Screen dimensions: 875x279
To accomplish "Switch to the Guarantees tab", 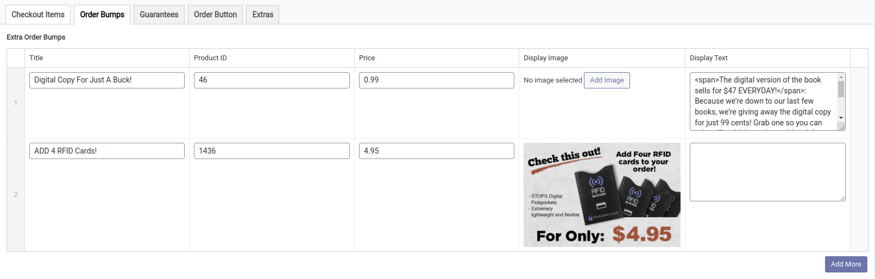I will [x=159, y=15].
